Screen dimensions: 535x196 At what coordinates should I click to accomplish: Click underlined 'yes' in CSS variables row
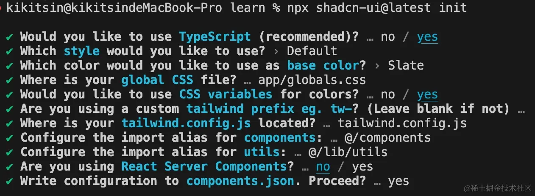[x=427, y=95]
